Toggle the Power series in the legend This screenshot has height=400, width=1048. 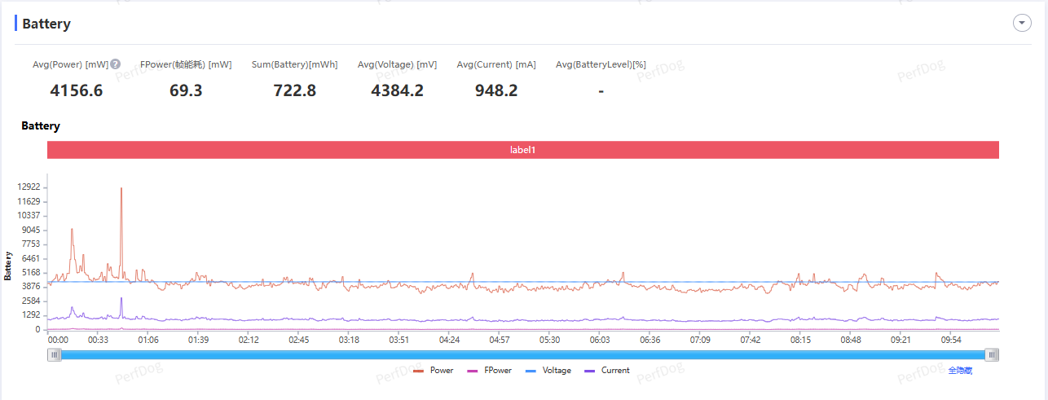(x=434, y=371)
